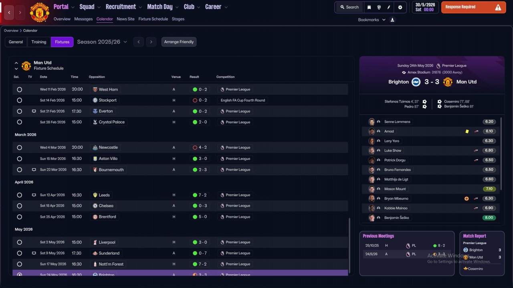Collapse Man Utd schedule with up chevron
This screenshot has width=513, height=288.
click(16, 63)
